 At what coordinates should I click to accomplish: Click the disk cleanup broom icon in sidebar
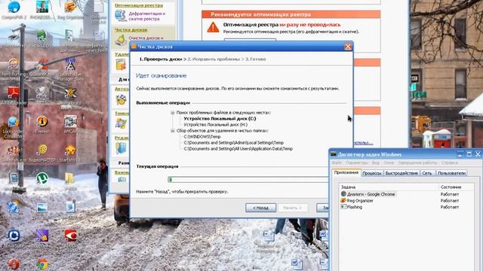(x=121, y=40)
